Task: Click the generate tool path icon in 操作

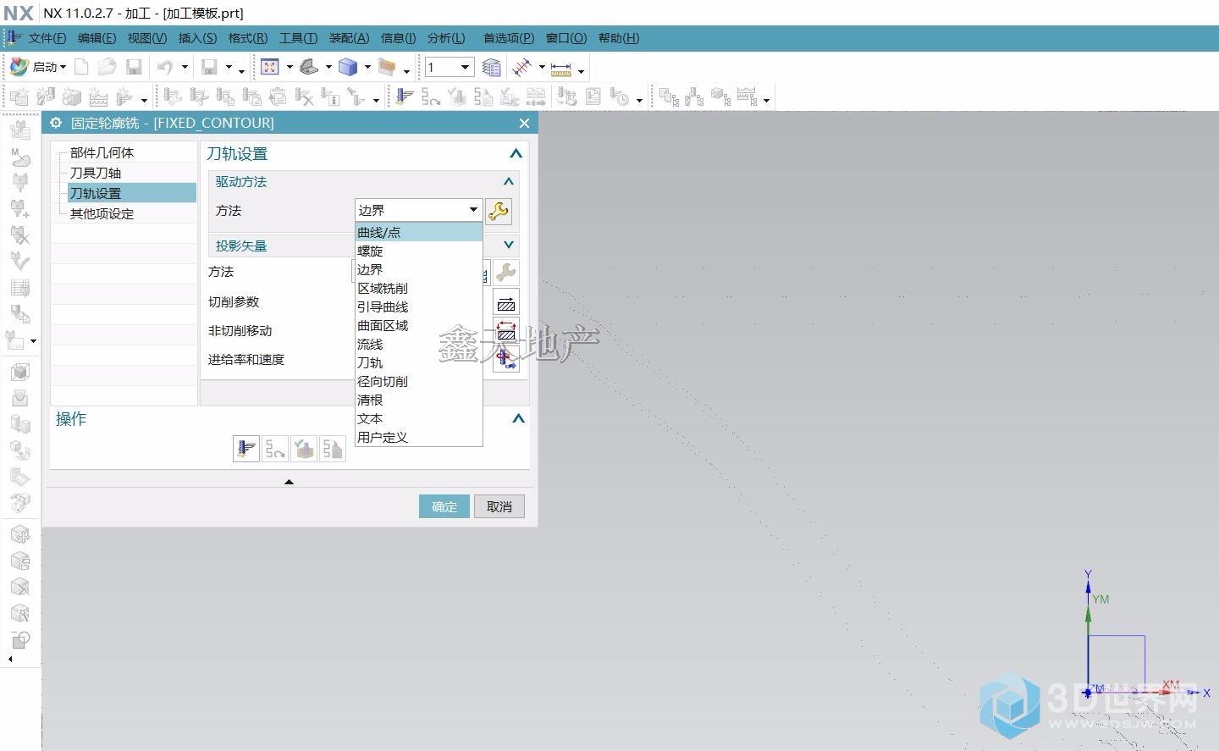Action: (245, 449)
